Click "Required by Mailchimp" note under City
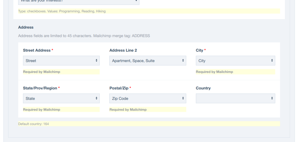Screen dimensions: 298x142 click(x=214, y=72)
